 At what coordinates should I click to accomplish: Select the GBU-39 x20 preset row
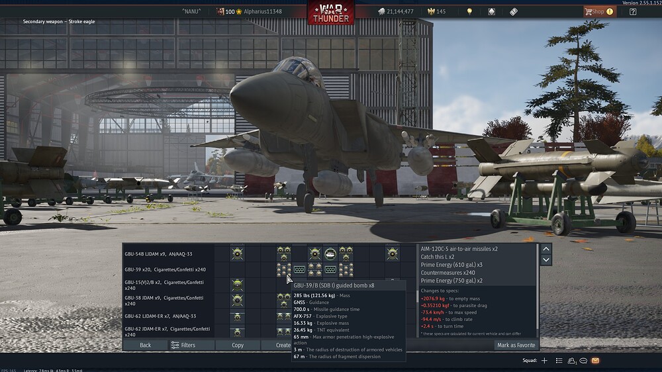pos(169,269)
